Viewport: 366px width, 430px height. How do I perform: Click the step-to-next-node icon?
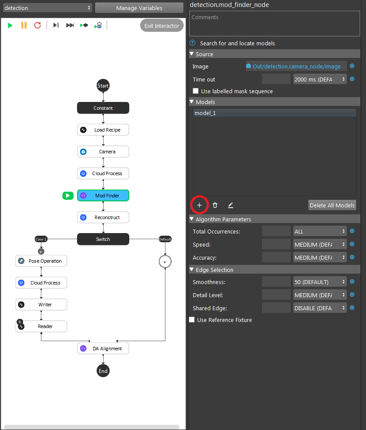(x=56, y=25)
